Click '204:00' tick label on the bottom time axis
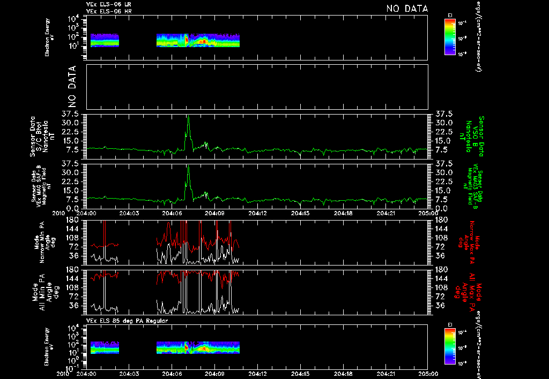The image size is (549, 379). [86, 374]
